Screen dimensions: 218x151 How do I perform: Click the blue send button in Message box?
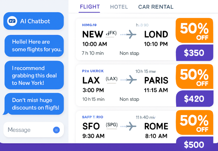[56, 130]
